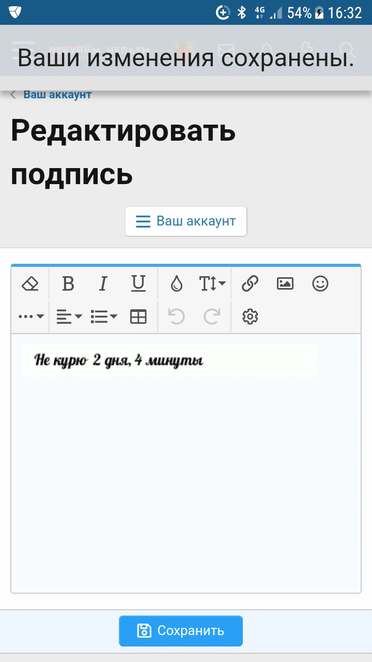Viewport: 372px width, 662px height.
Task: Follow the Ваш аккаунт breadcrumb link
Action: 57,95
